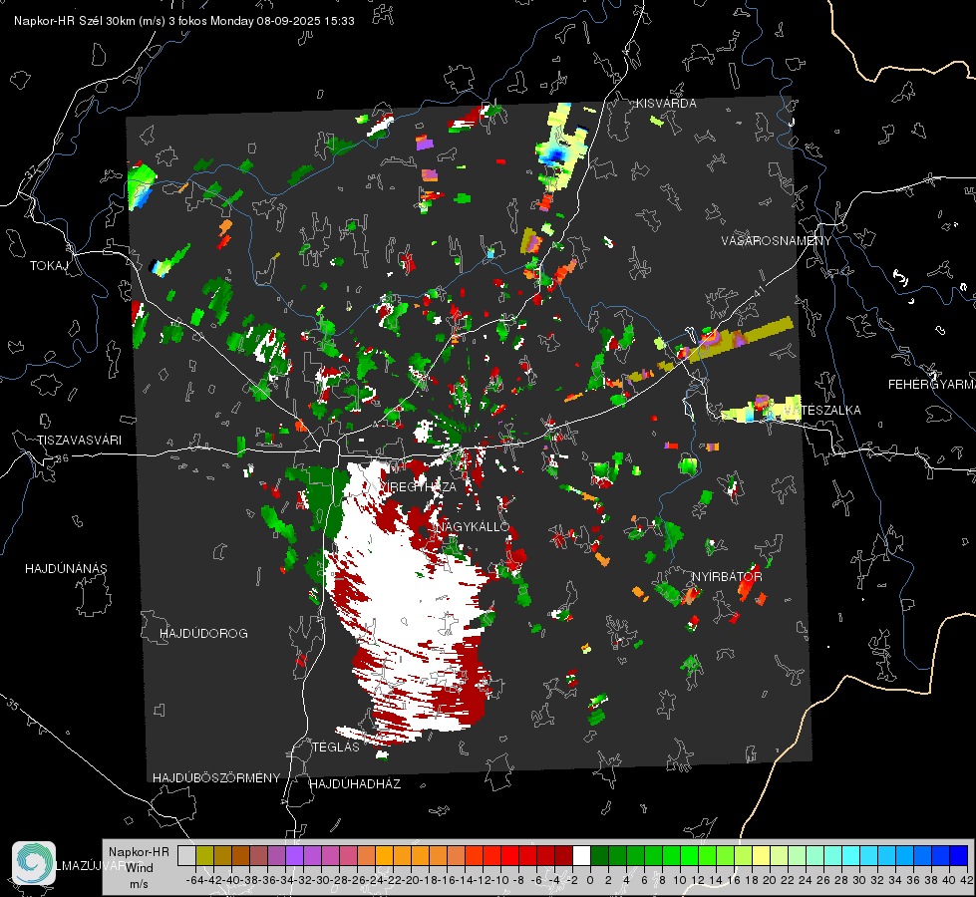Viewport: 976px width, 897px height.
Task: Click the "Wind" legend label
Action: pos(140,867)
